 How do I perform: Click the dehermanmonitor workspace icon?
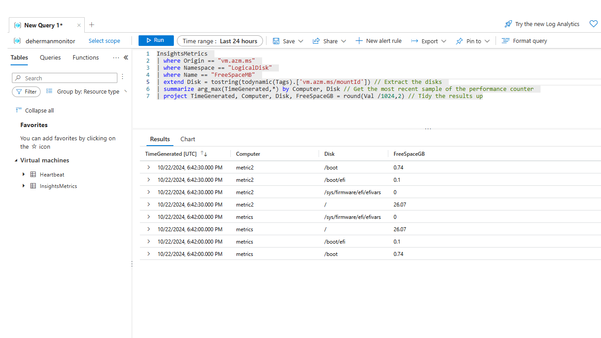pyautogui.click(x=17, y=41)
